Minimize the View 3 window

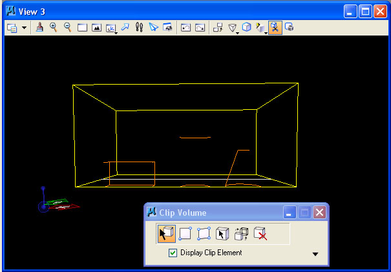coord(350,12)
